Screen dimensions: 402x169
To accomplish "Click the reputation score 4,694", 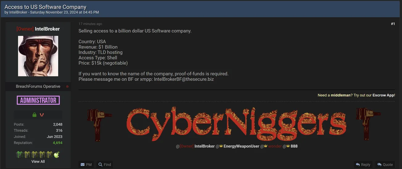I will [x=57, y=143].
